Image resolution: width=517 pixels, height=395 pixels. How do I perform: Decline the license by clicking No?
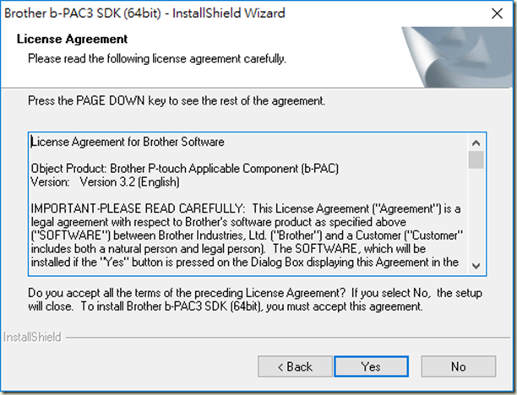coord(459,366)
